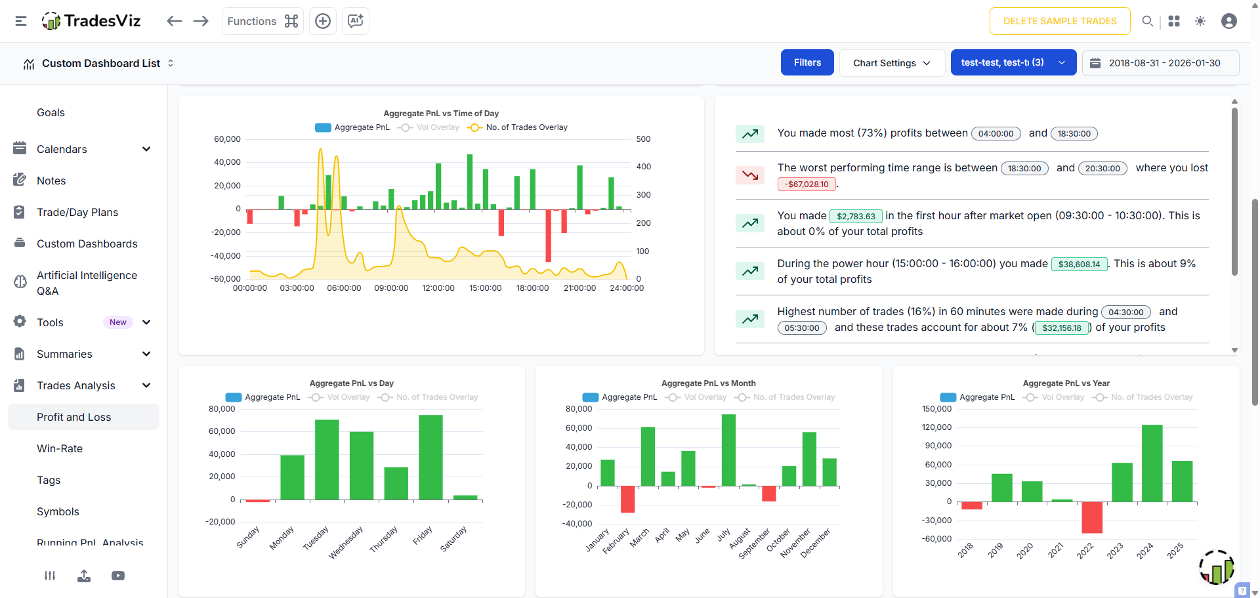Image resolution: width=1260 pixels, height=598 pixels.
Task: Select Tags in the sidebar
Action: pos(49,480)
